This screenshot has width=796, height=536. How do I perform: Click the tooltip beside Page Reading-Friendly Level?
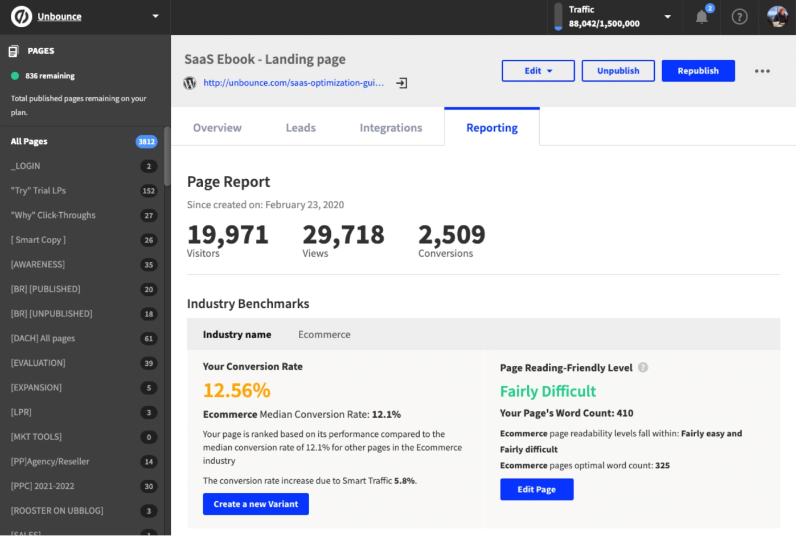[643, 368]
